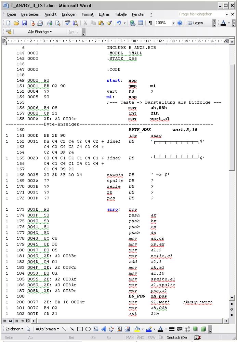Viewport: 237px width, 342px height.
Task: Open the Zeichnen drawing menu button
Action: click(14, 329)
